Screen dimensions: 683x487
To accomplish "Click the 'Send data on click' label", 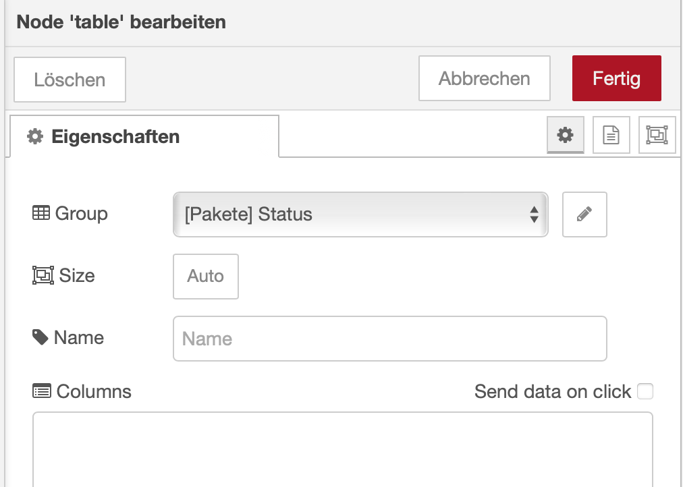I will (552, 391).
